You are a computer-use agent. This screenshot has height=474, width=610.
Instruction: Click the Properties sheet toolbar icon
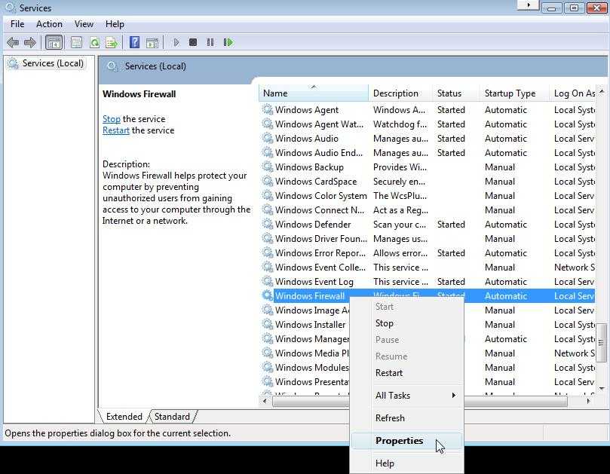click(x=76, y=42)
